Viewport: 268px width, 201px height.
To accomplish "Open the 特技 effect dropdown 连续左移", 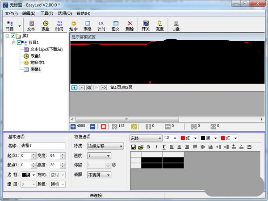I will (105, 146).
